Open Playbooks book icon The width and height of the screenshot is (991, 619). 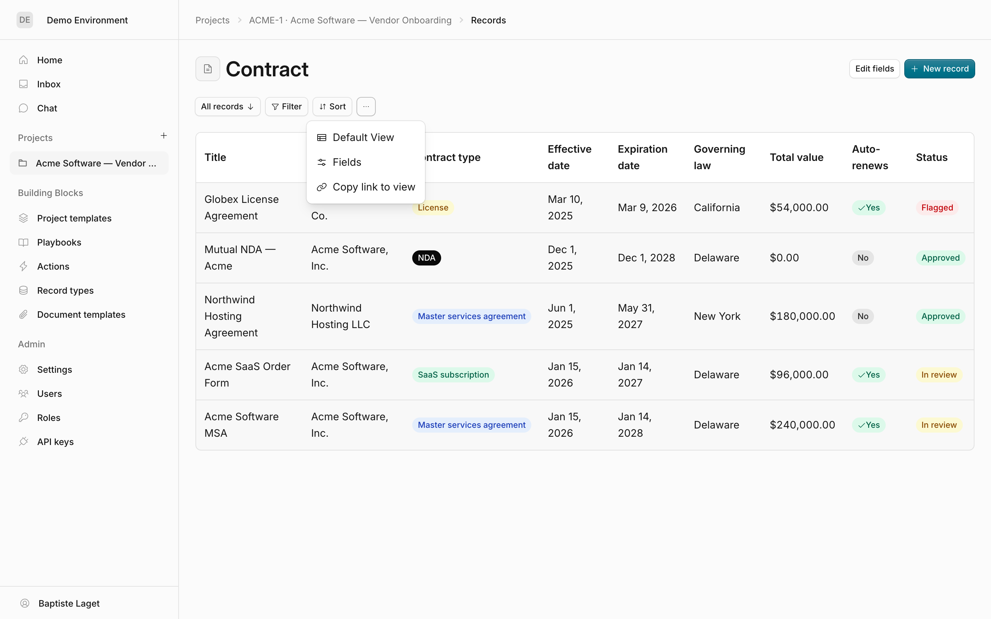click(23, 242)
